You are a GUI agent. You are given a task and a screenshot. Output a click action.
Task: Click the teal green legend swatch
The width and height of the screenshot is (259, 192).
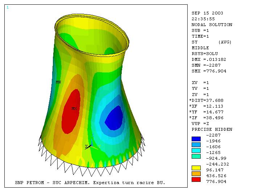[x=196, y=156]
